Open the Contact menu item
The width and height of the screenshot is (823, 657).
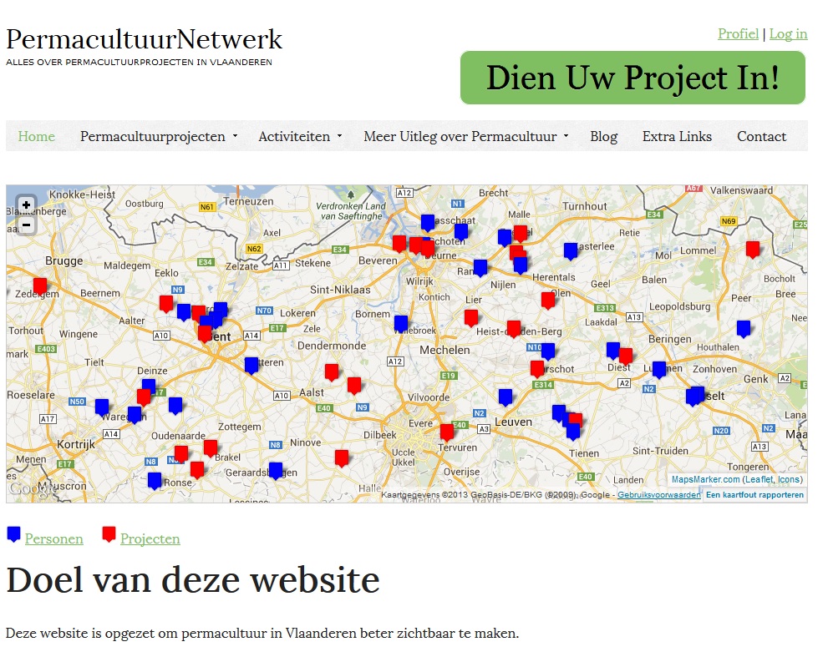tap(762, 136)
